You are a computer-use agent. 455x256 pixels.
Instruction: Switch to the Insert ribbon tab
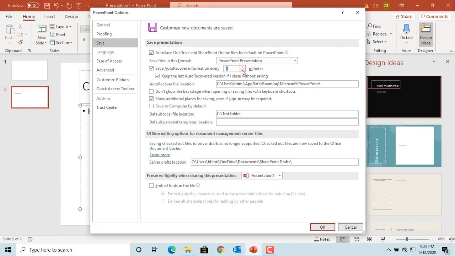pos(49,16)
